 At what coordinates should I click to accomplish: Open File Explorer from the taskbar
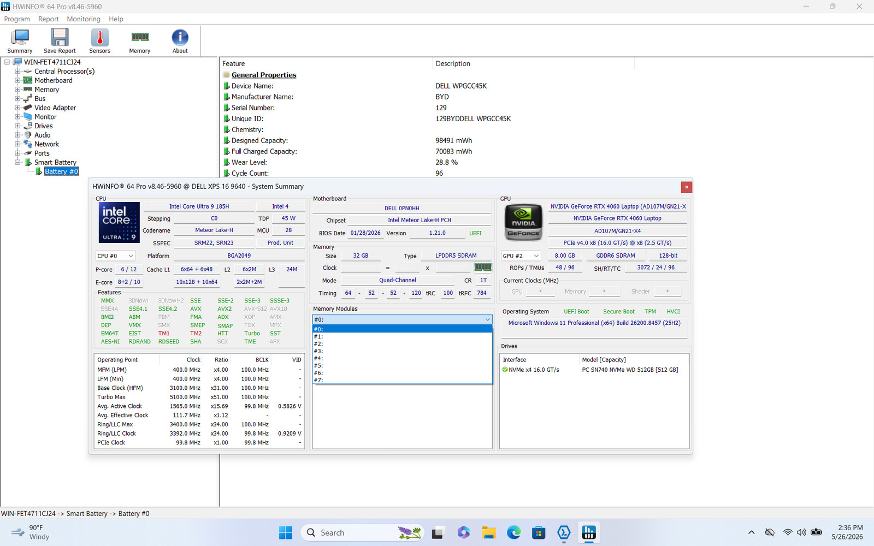(x=488, y=533)
